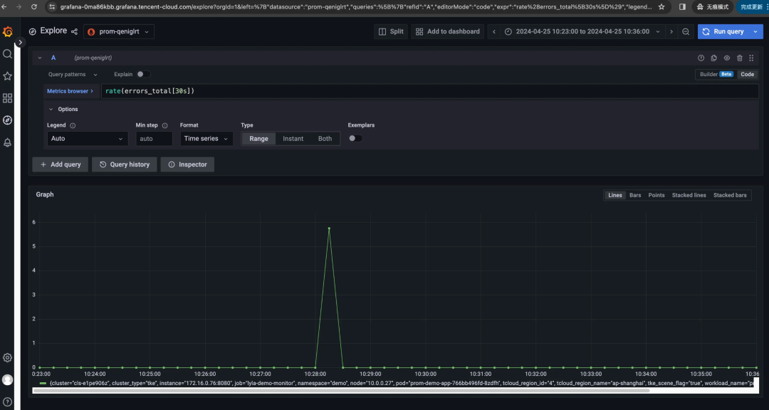The height and width of the screenshot is (410, 769).
Task: Open the prom-qenigIrt datasource dropdown
Action: coord(119,31)
